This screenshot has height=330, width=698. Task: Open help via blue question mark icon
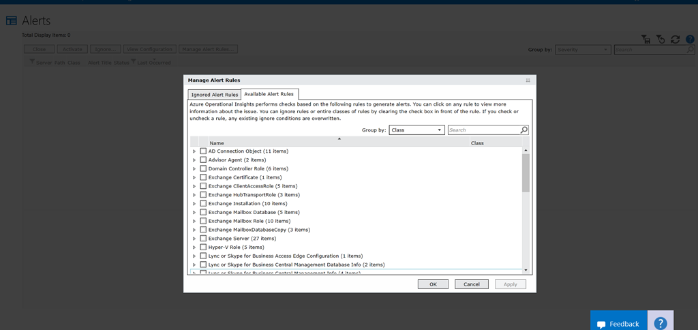pyautogui.click(x=689, y=40)
